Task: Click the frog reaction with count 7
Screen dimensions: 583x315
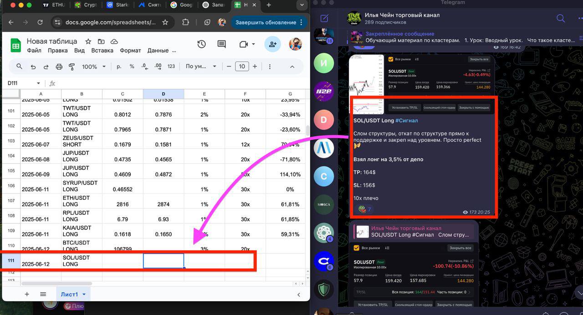Action: coord(365,209)
